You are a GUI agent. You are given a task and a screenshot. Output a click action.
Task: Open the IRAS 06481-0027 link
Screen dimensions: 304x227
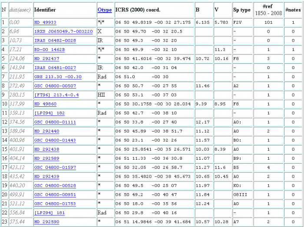[55, 68]
